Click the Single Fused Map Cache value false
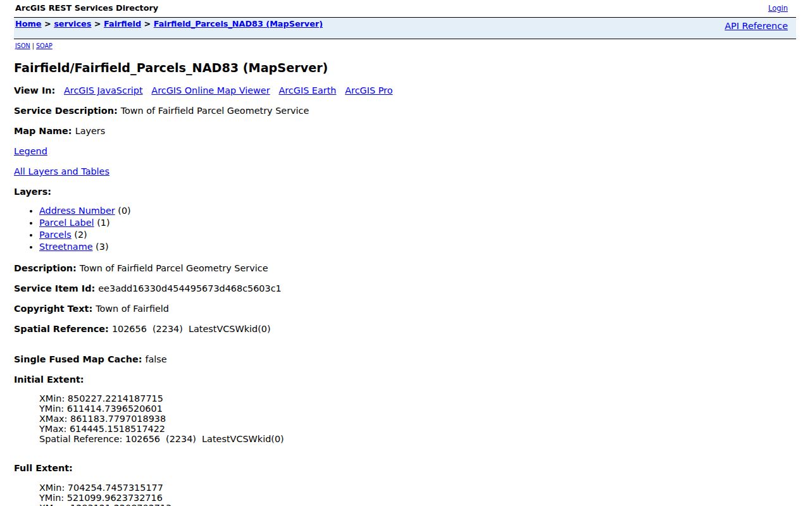Viewport: 810px width, 506px height. pos(156,359)
